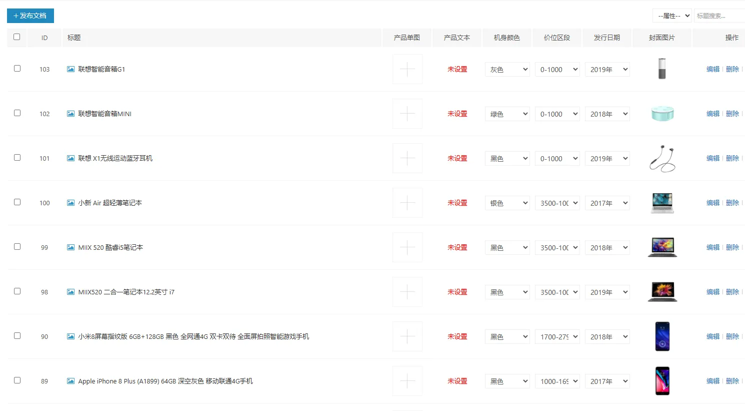Click 删除 for 联想智能音箱MINI
Screen dimensions: 745x411
[732, 114]
